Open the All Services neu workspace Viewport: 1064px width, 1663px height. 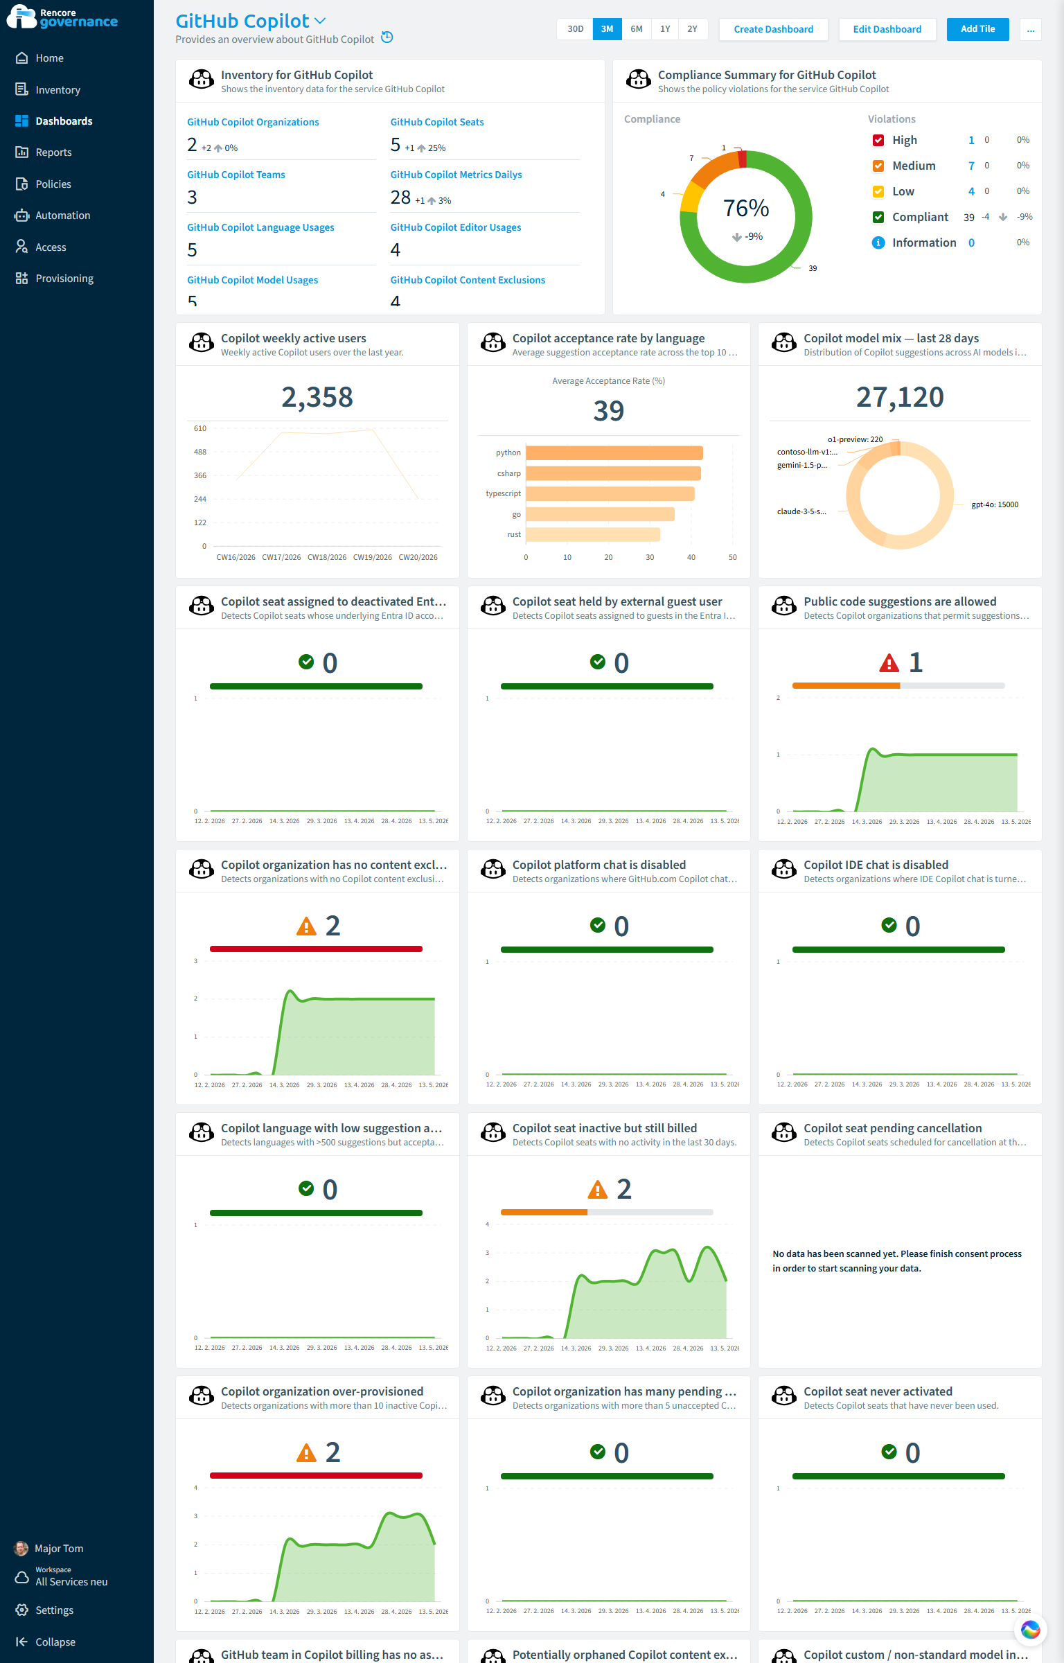(71, 1581)
